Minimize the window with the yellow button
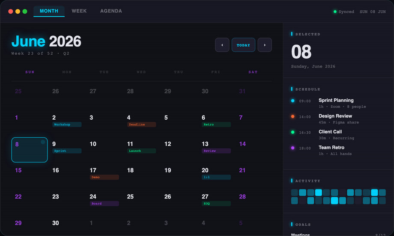The image size is (394, 236). click(18, 11)
